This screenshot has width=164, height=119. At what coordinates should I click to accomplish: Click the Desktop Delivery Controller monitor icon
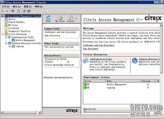coord(135,61)
